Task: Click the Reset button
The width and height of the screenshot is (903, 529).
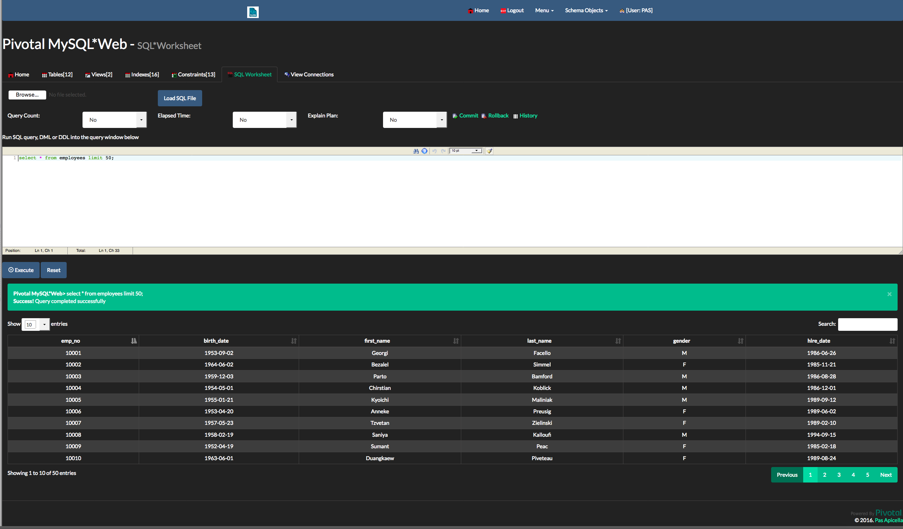Action: click(54, 270)
